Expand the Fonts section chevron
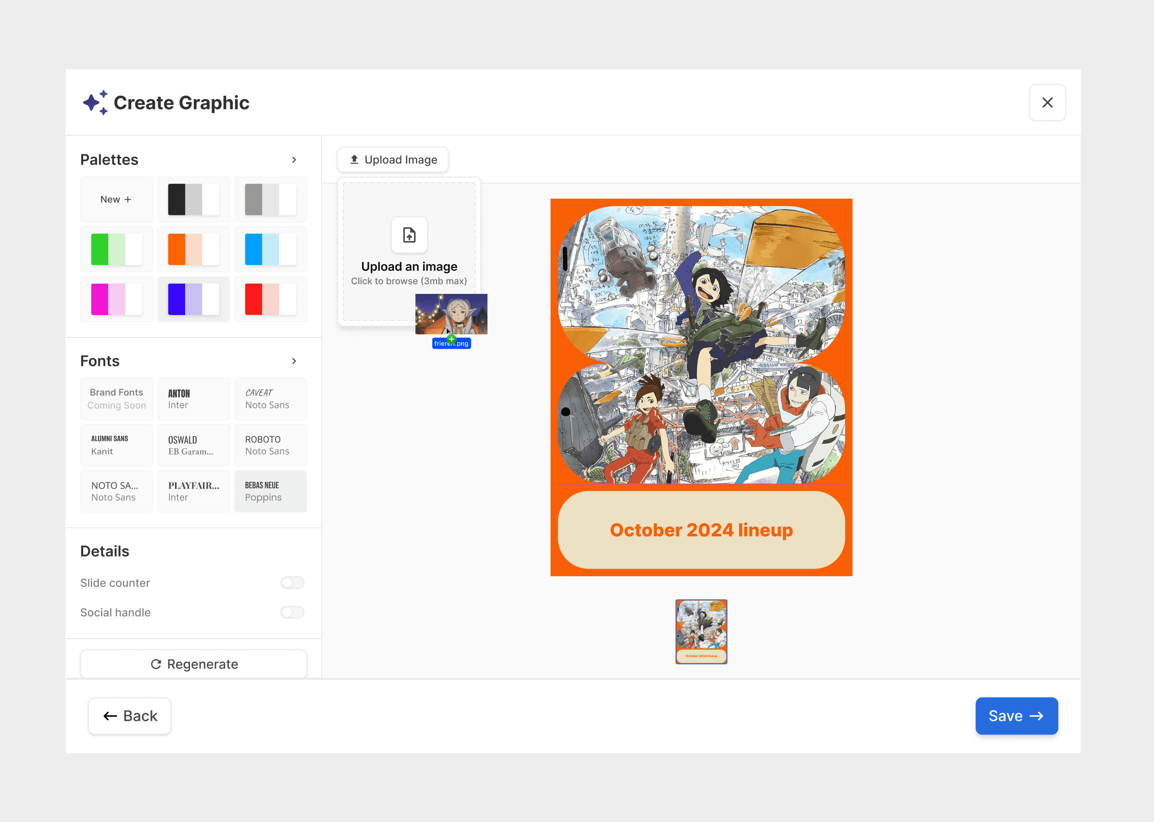The height and width of the screenshot is (822, 1154). point(294,361)
